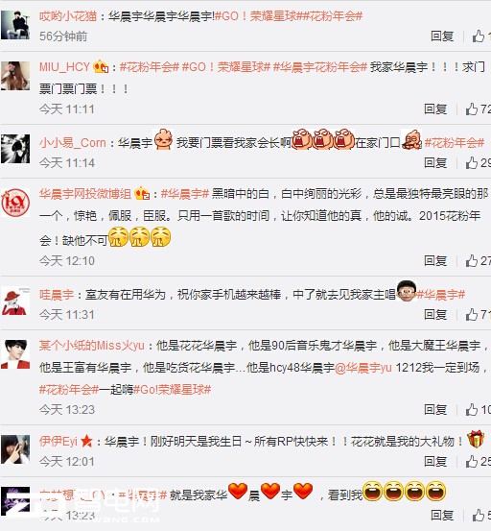The image size is (491, 531).
Task: Reply to 伊伊Eyi's comment at 12:01
Action: click(x=435, y=461)
